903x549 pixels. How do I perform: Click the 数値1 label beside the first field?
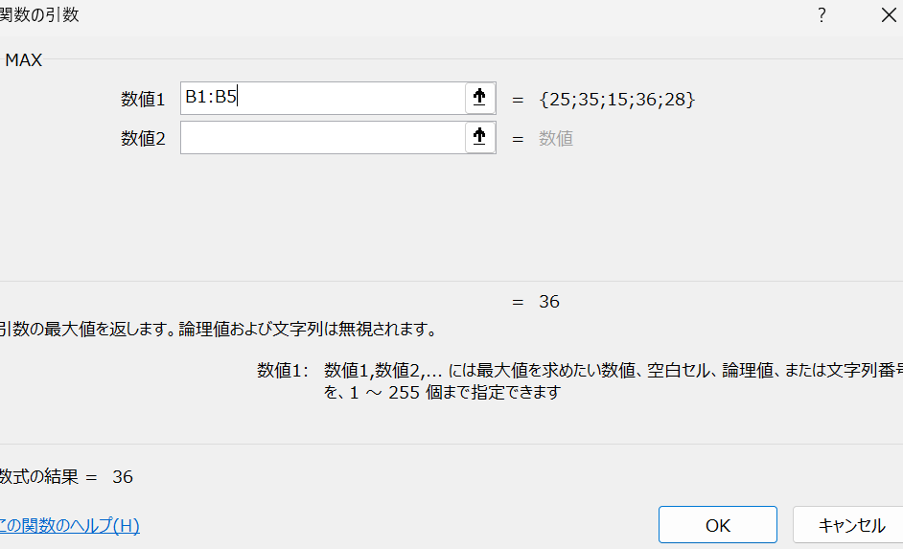click(x=143, y=99)
